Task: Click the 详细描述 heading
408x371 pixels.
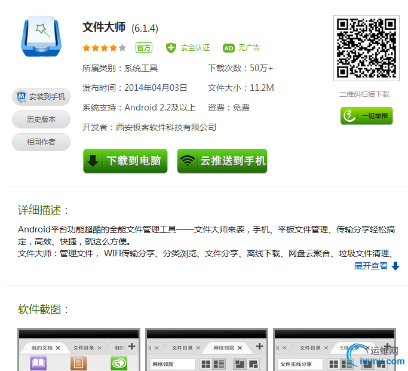Action: click(x=43, y=210)
